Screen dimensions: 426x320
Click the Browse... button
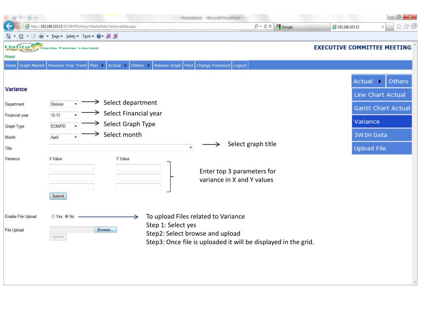(x=105, y=230)
